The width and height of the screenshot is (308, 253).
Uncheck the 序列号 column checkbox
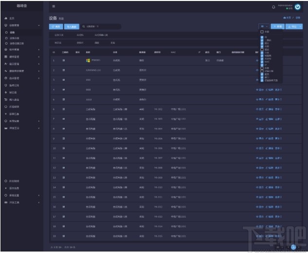262,59
